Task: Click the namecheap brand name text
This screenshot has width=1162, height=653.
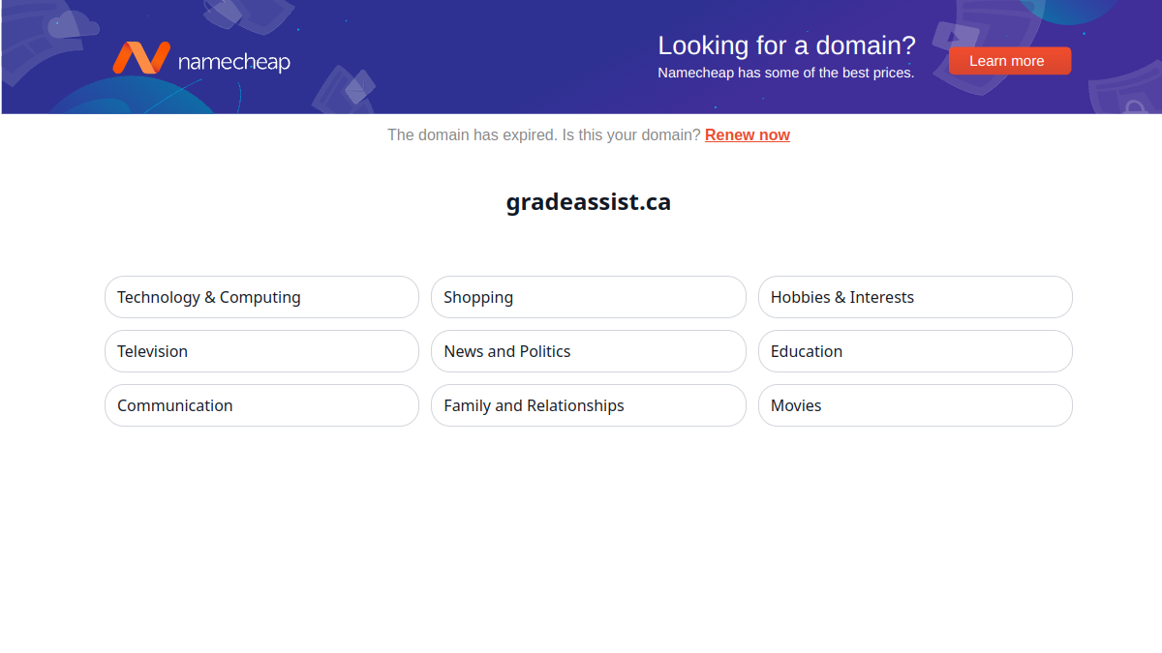Action: point(234,62)
